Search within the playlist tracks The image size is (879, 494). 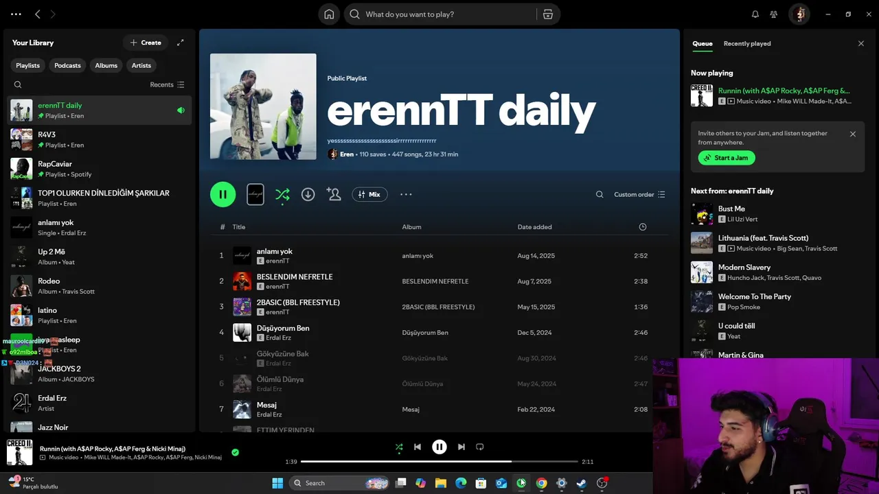pos(600,194)
